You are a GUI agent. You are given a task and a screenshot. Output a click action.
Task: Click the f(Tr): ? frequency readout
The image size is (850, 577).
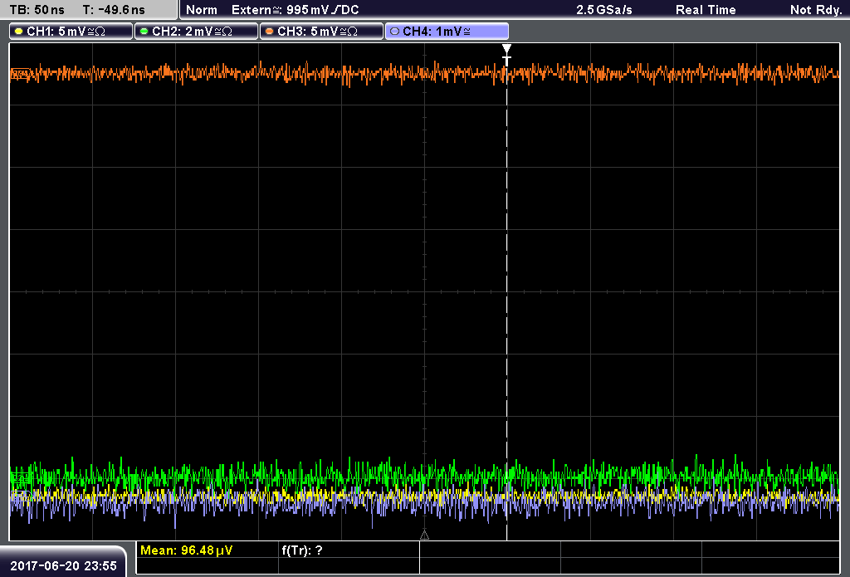(x=302, y=550)
